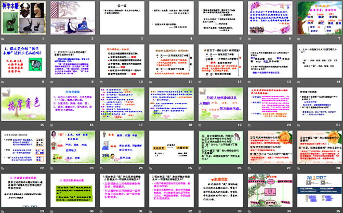Select slide 25 with two yellow boxes
The width and height of the screenshot is (343, 213).
(171, 147)
